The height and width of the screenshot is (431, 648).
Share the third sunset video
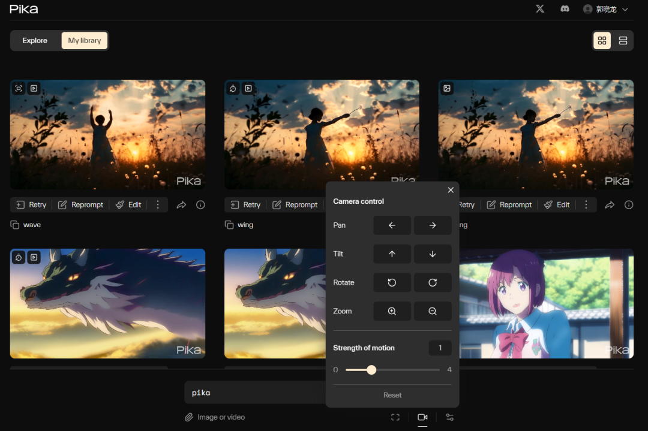[610, 205]
